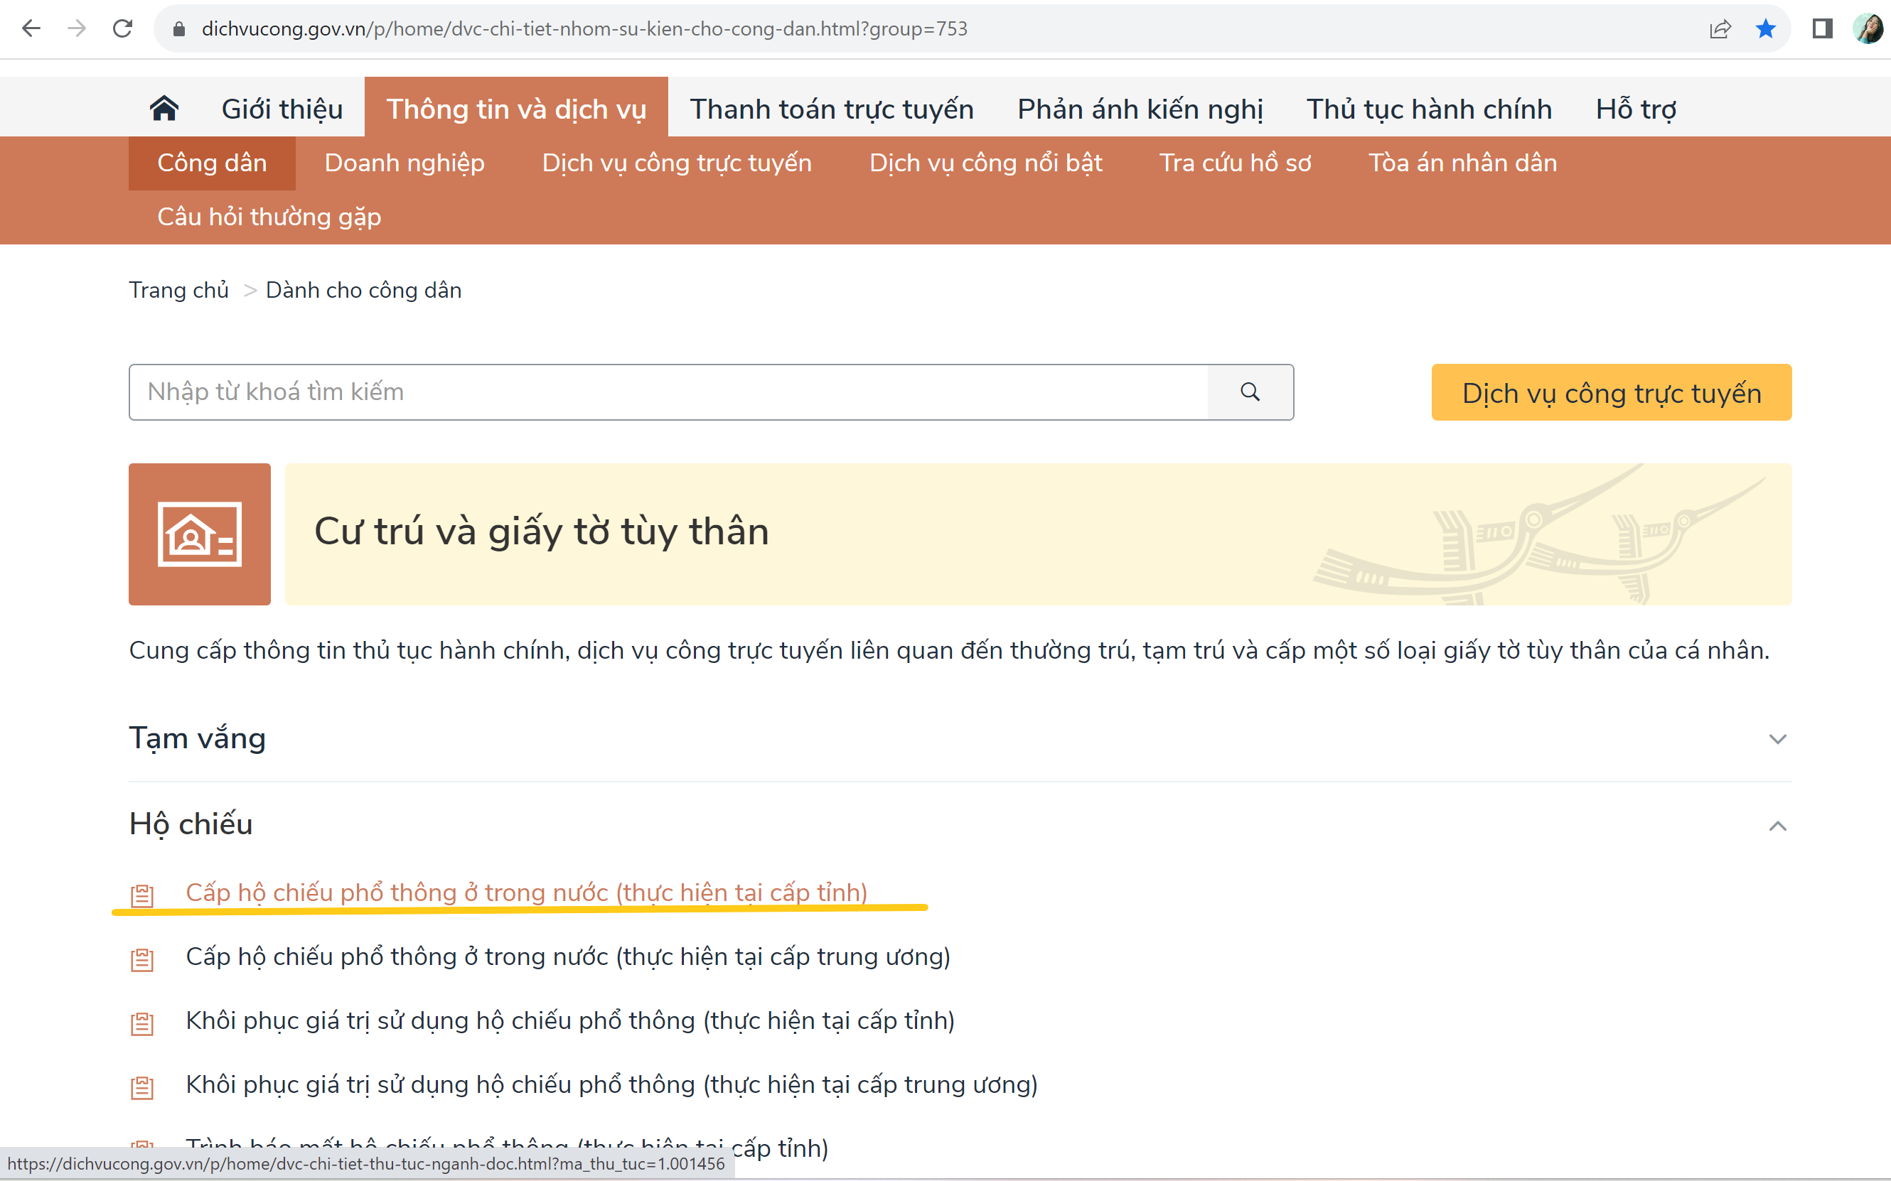Click the browser reload icon
Viewport: 1891px width, 1181px height.
[123, 29]
